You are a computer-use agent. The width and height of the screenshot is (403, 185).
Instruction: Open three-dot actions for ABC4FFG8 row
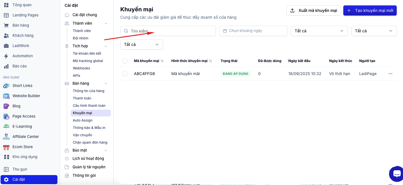tap(390, 74)
